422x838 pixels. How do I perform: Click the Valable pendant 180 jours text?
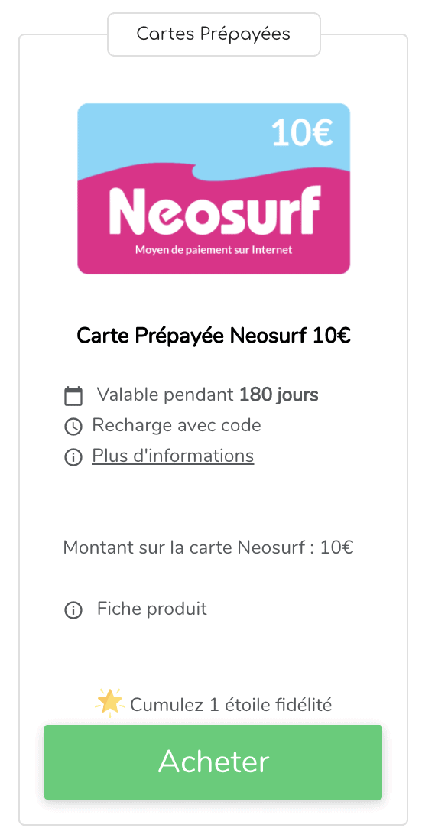(x=207, y=395)
